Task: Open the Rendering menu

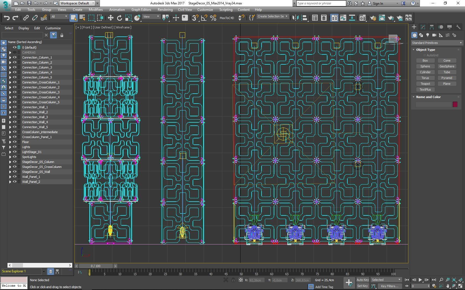Action: pyautogui.click(x=165, y=10)
